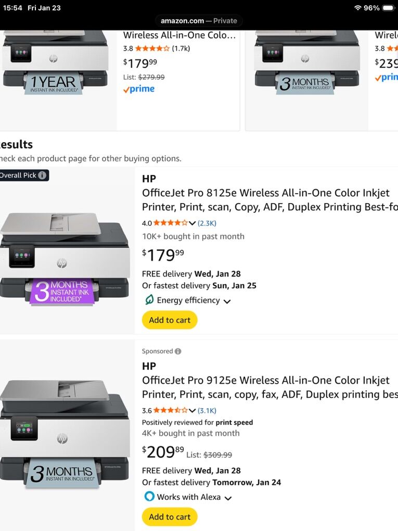Tap the battery status icon

pyautogui.click(x=389, y=8)
